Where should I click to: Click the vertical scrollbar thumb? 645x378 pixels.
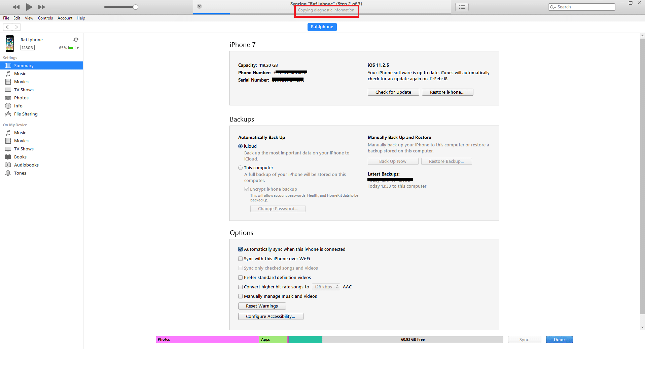point(642,176)
